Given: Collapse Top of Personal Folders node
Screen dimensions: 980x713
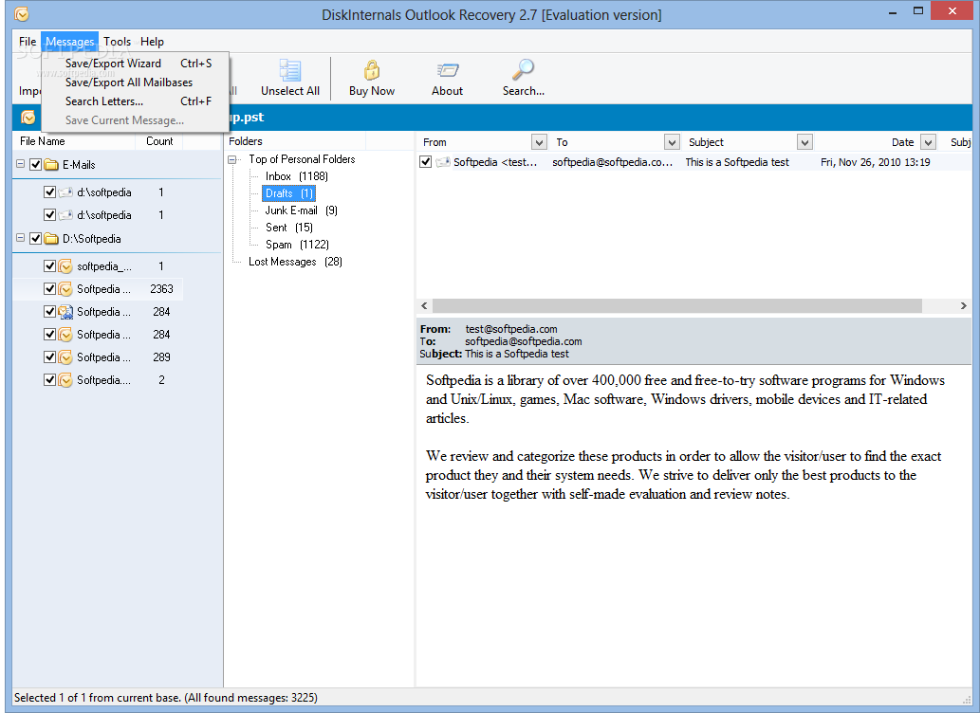Looking at the screenshot, I should (x=232, y=160).
